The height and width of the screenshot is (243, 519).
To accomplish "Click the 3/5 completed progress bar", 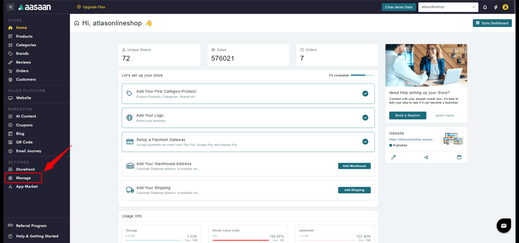I will 362,75.
